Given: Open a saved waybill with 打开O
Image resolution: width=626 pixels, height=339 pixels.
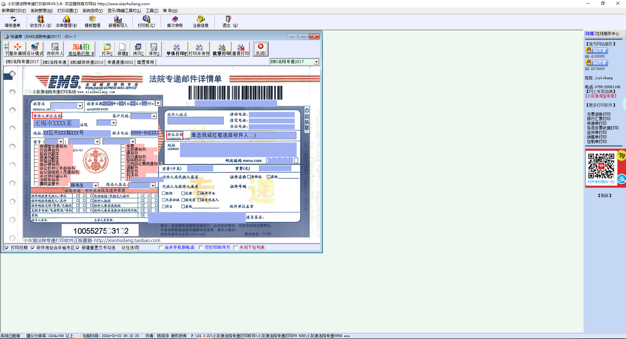Looking at the screenshot, I should (107, 49).
